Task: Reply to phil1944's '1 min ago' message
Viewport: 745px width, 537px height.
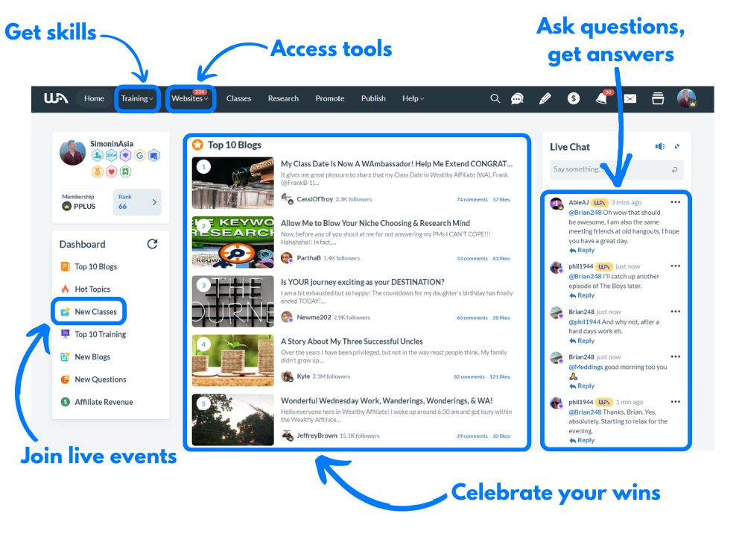Action: pos(582,441)
